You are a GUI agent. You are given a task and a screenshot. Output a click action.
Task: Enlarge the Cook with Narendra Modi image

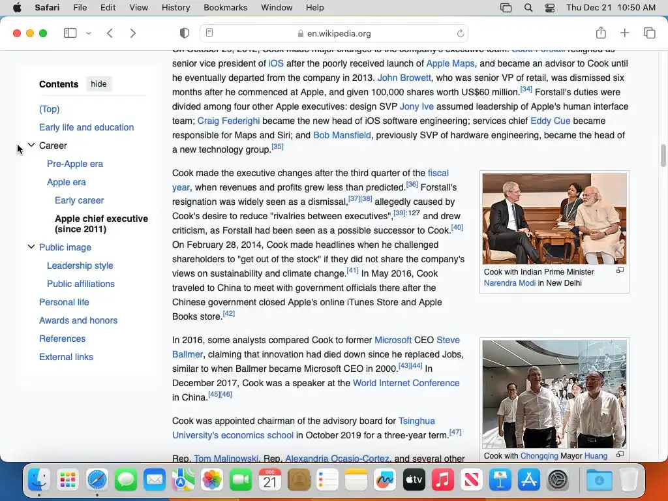coord(620,270)
